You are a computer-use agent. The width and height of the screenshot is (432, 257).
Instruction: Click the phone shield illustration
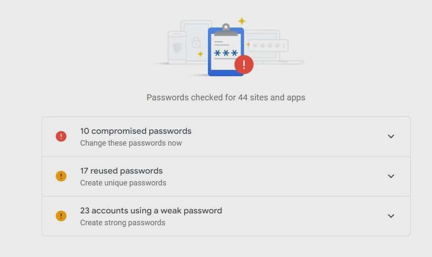177,48
